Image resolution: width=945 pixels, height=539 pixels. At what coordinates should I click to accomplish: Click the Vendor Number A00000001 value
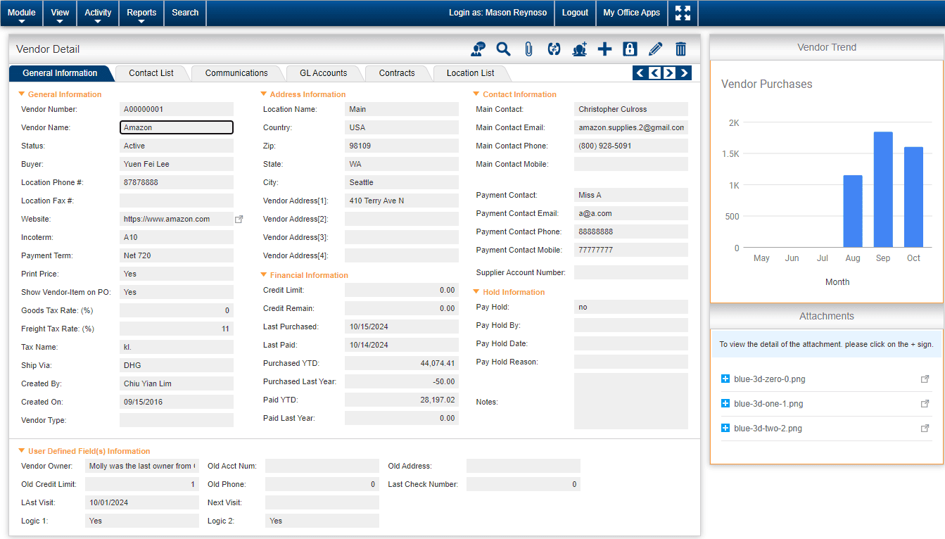(177, 109)
